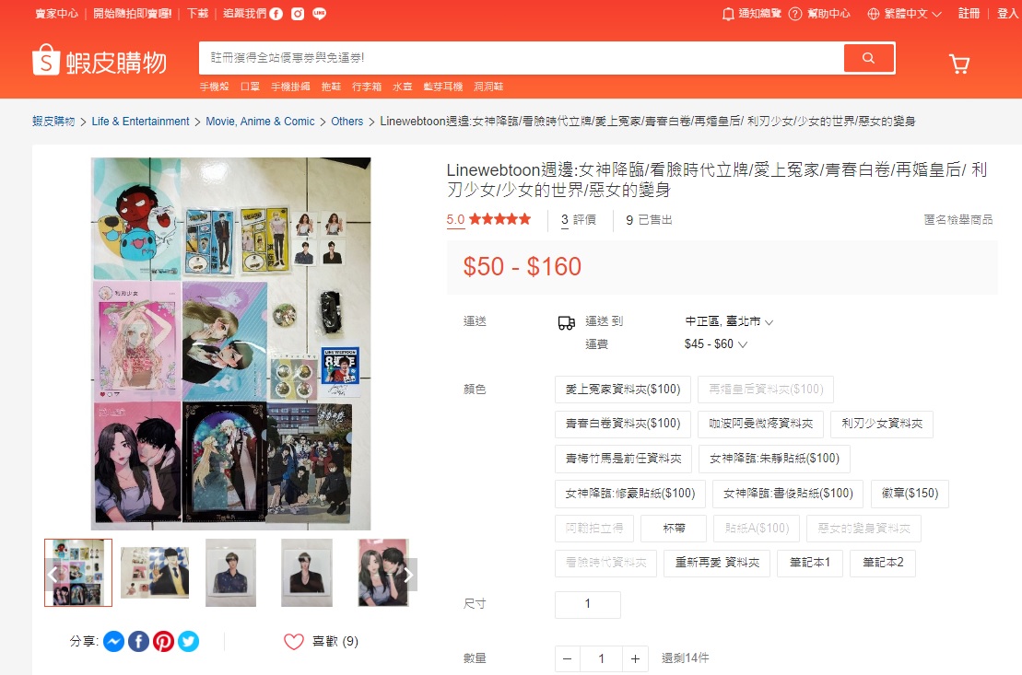The image size is (1022, 675).
Task: Decrease quantity with minus button
Action: click(567, 658)
